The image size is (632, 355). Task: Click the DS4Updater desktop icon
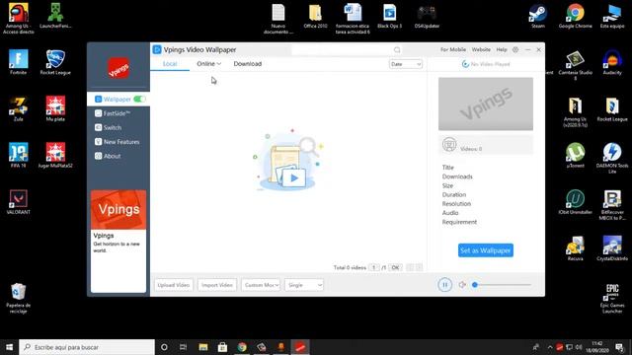(427, 16)
